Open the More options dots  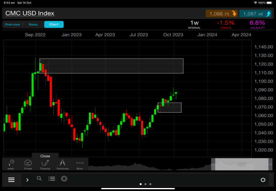[x=79, y=165]
